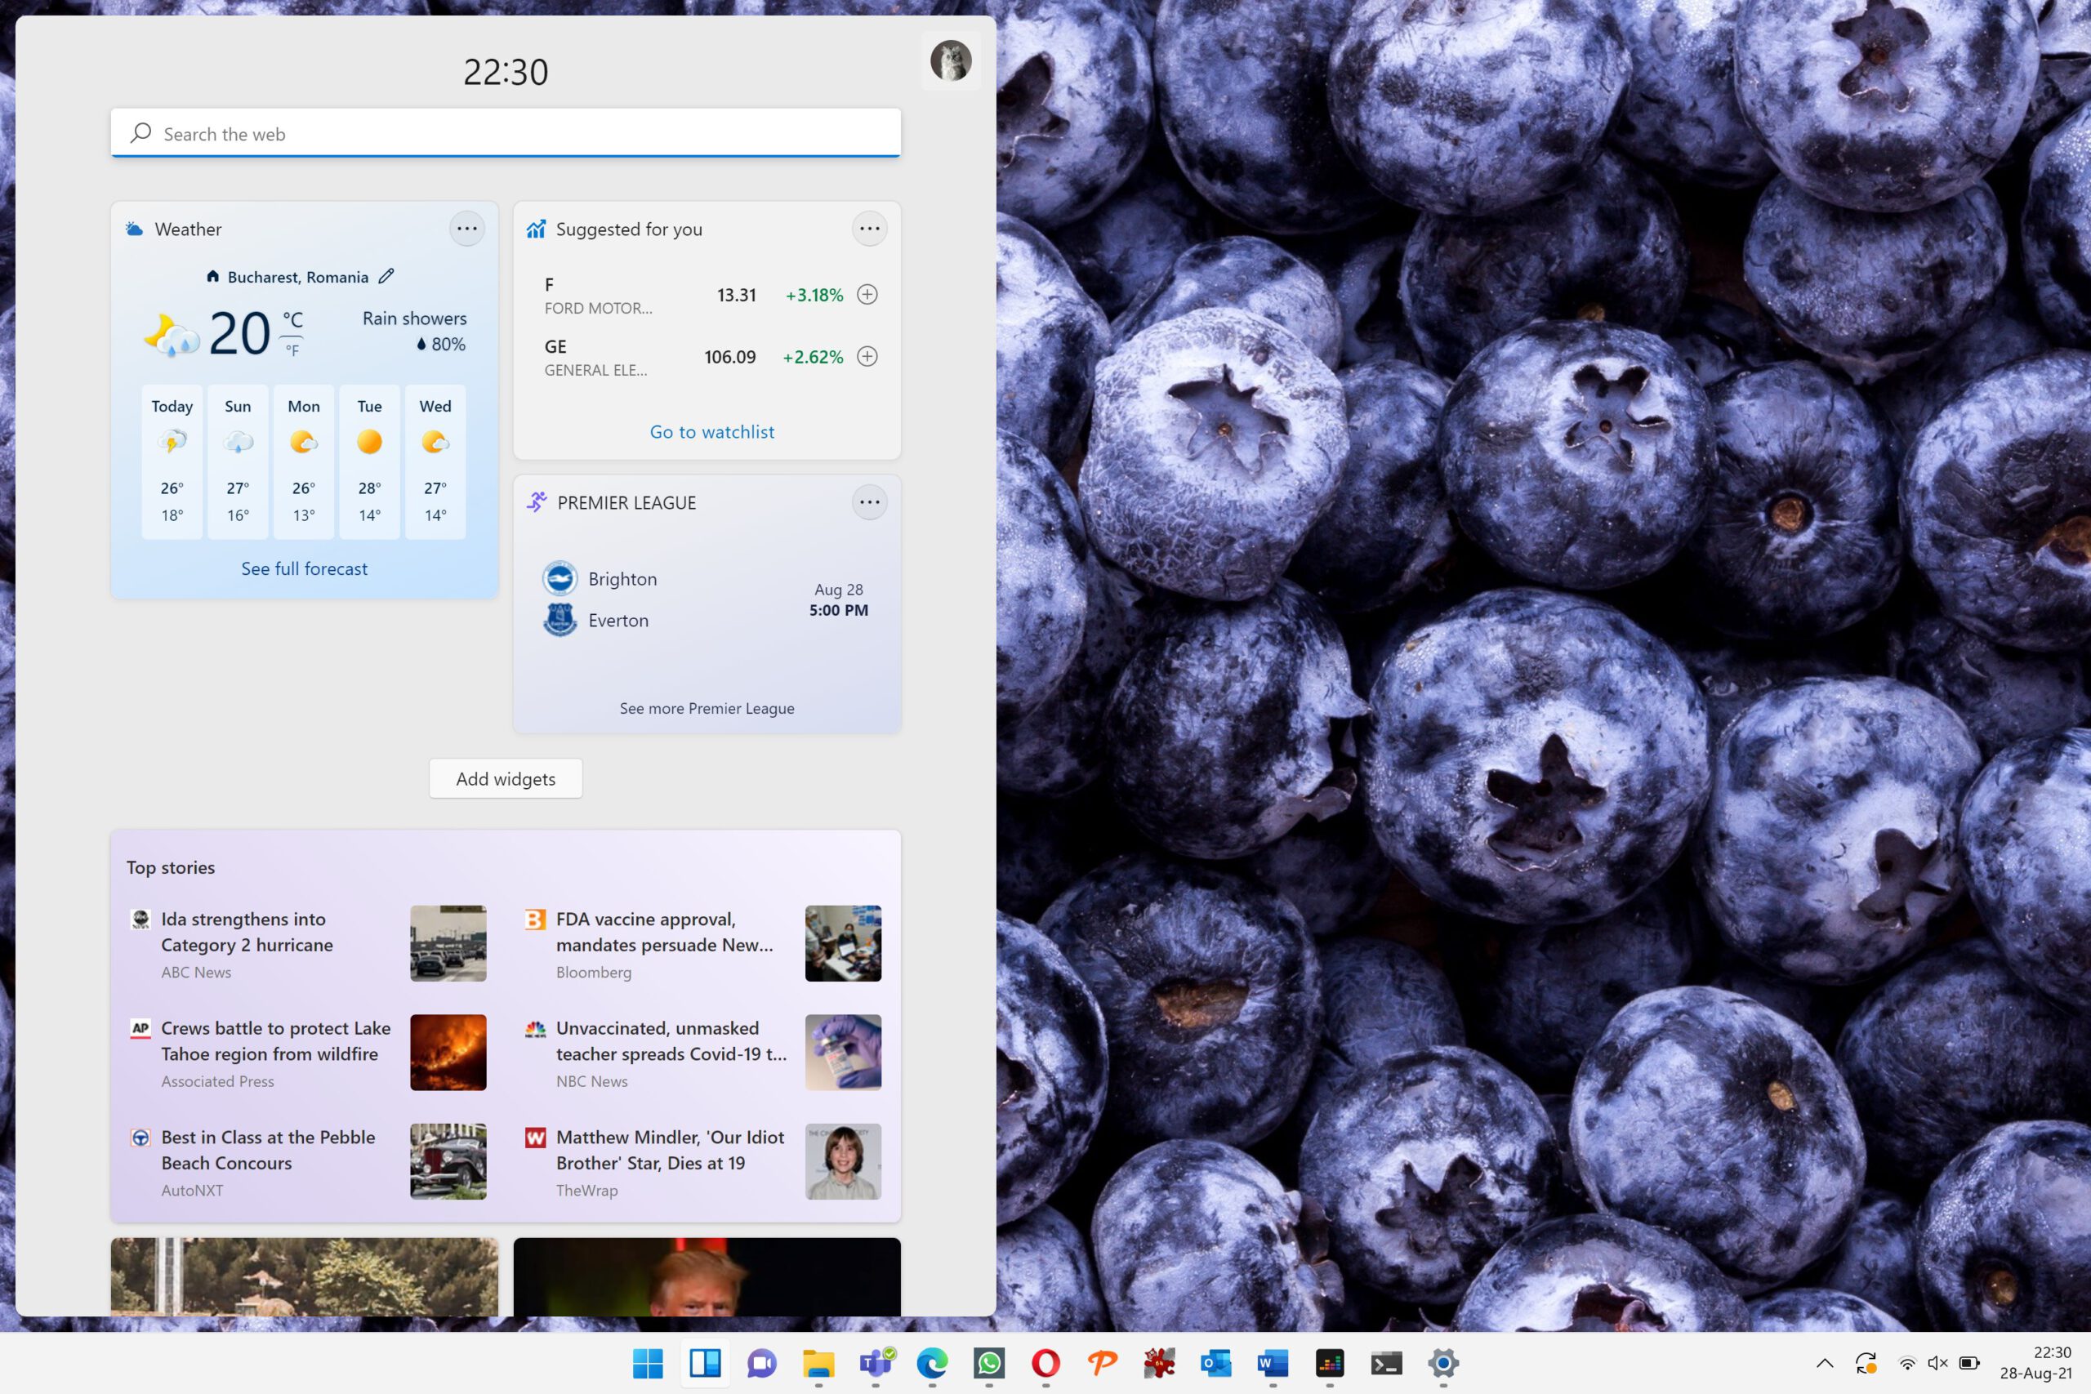Show hidden system tray icons chevron
Viewport: 2091px width, 1394px height.
(1824, 1363)
